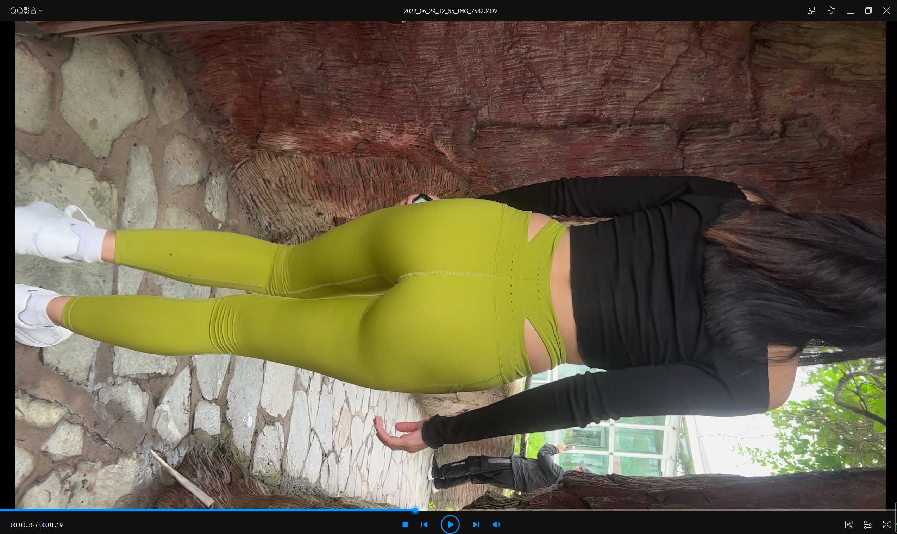Viewport: 897px width, 534px height.
Task: Expand the chevron beside QQ影音
Action: [x=40, y=11]
